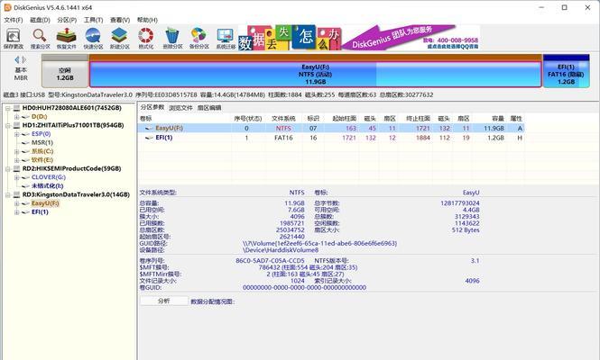Collapse the HD1:ZHITAITiPlus71001TB disk node
Viewport: 600px width, 360px height.
[7, 126]
